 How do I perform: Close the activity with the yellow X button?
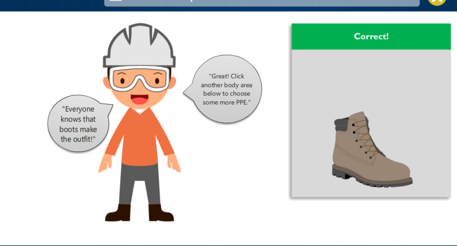coord(436,2)
